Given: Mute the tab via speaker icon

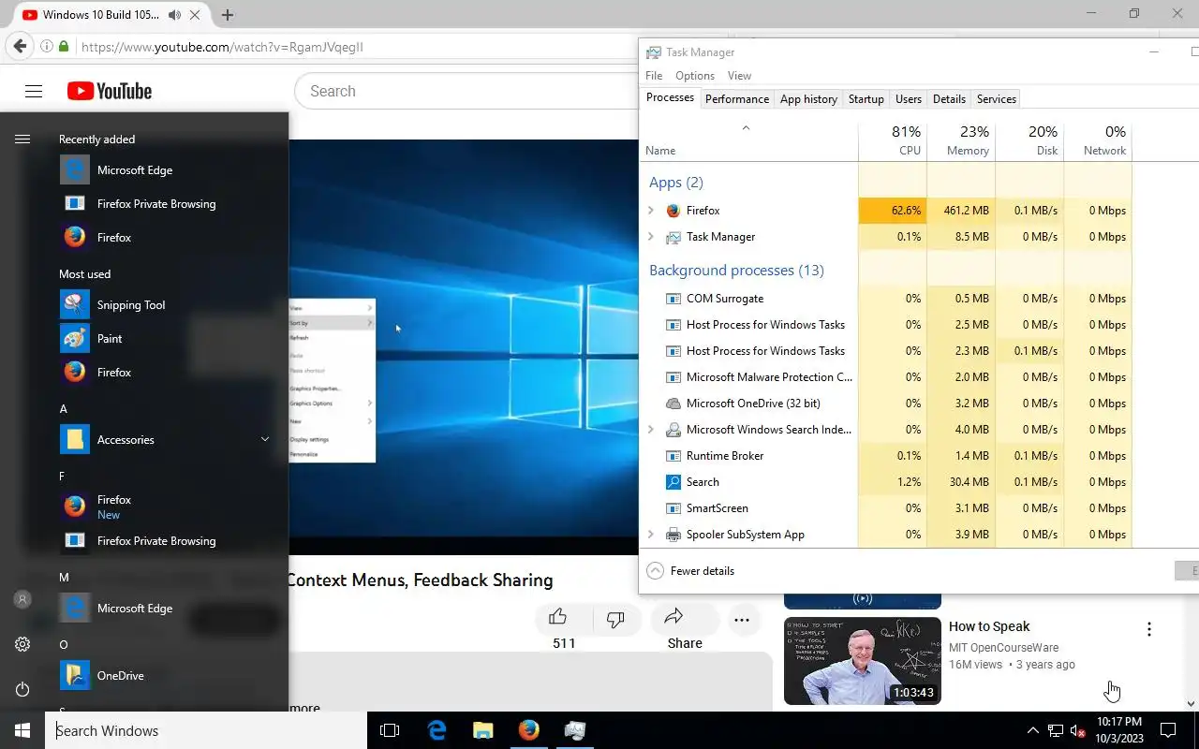Looking at the screenshot, I should pyautogui.click(x=174, y=15).
